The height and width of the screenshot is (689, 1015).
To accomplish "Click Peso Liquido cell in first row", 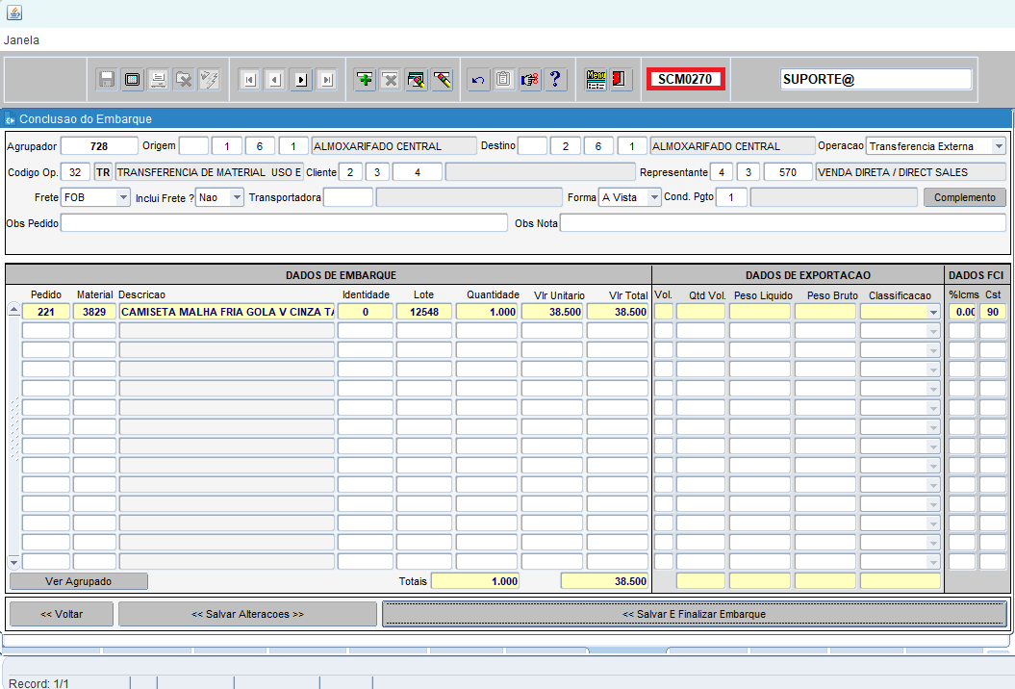I will pos(760,312).
